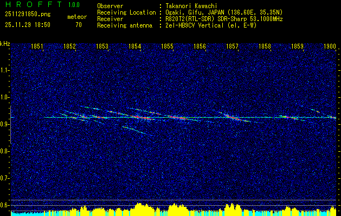Click the meteor count value 70
The height and width of the screenshot is (216, 341).
[x=79, y=25]
